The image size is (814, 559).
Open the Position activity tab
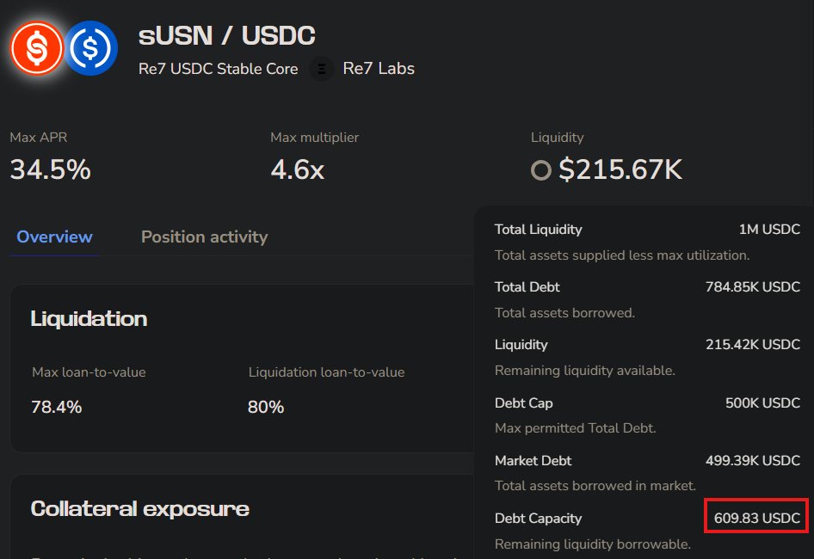[205, 236]
